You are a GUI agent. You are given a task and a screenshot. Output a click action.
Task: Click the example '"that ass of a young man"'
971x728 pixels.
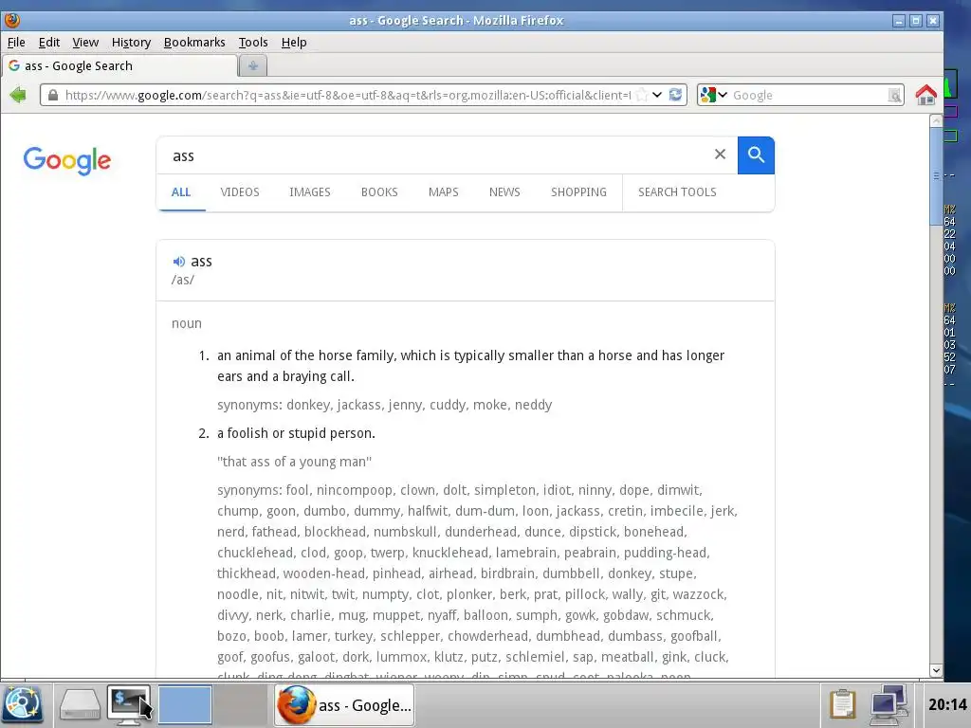[x=294, y=462]
